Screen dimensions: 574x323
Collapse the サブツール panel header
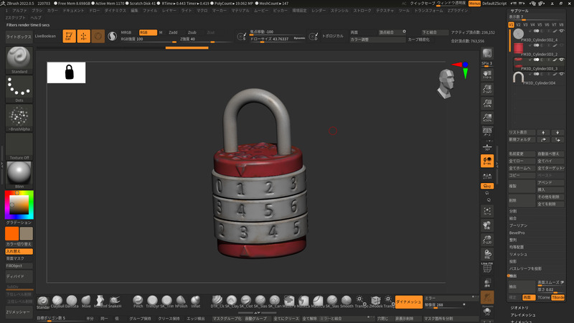519,11
